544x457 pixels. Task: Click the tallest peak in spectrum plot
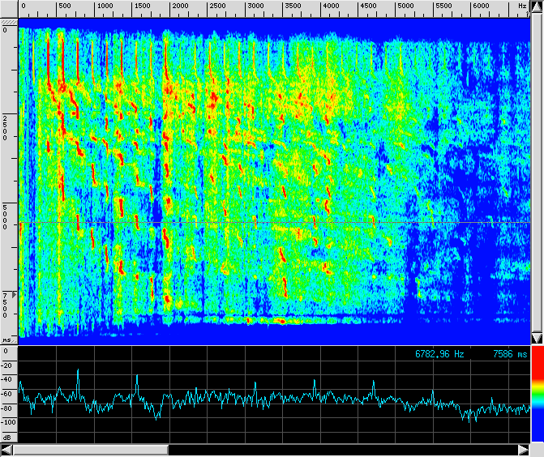[78, 370]
